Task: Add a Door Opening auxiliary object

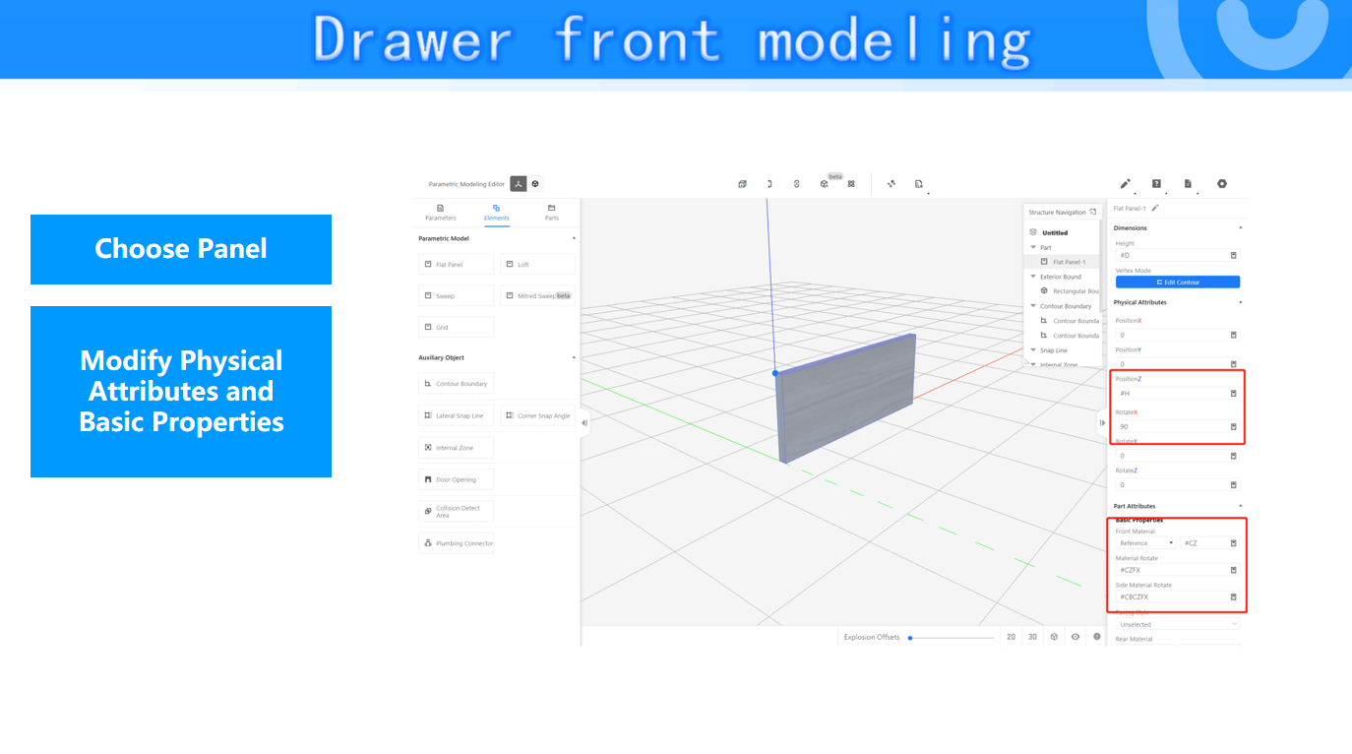Action: 456,479
